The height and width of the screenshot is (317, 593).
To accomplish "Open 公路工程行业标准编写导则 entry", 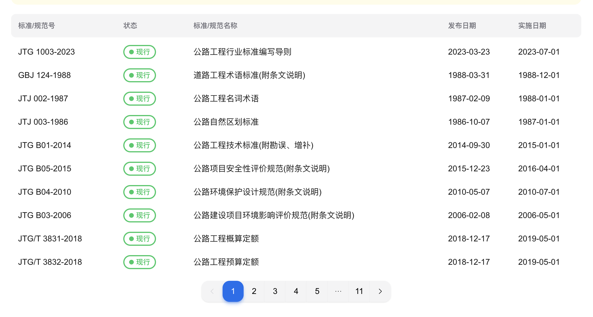I will point(242,52).
